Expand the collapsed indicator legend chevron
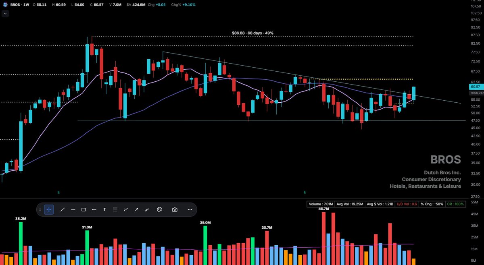Screen dimensions: 484x265 (x=5, y=13)
